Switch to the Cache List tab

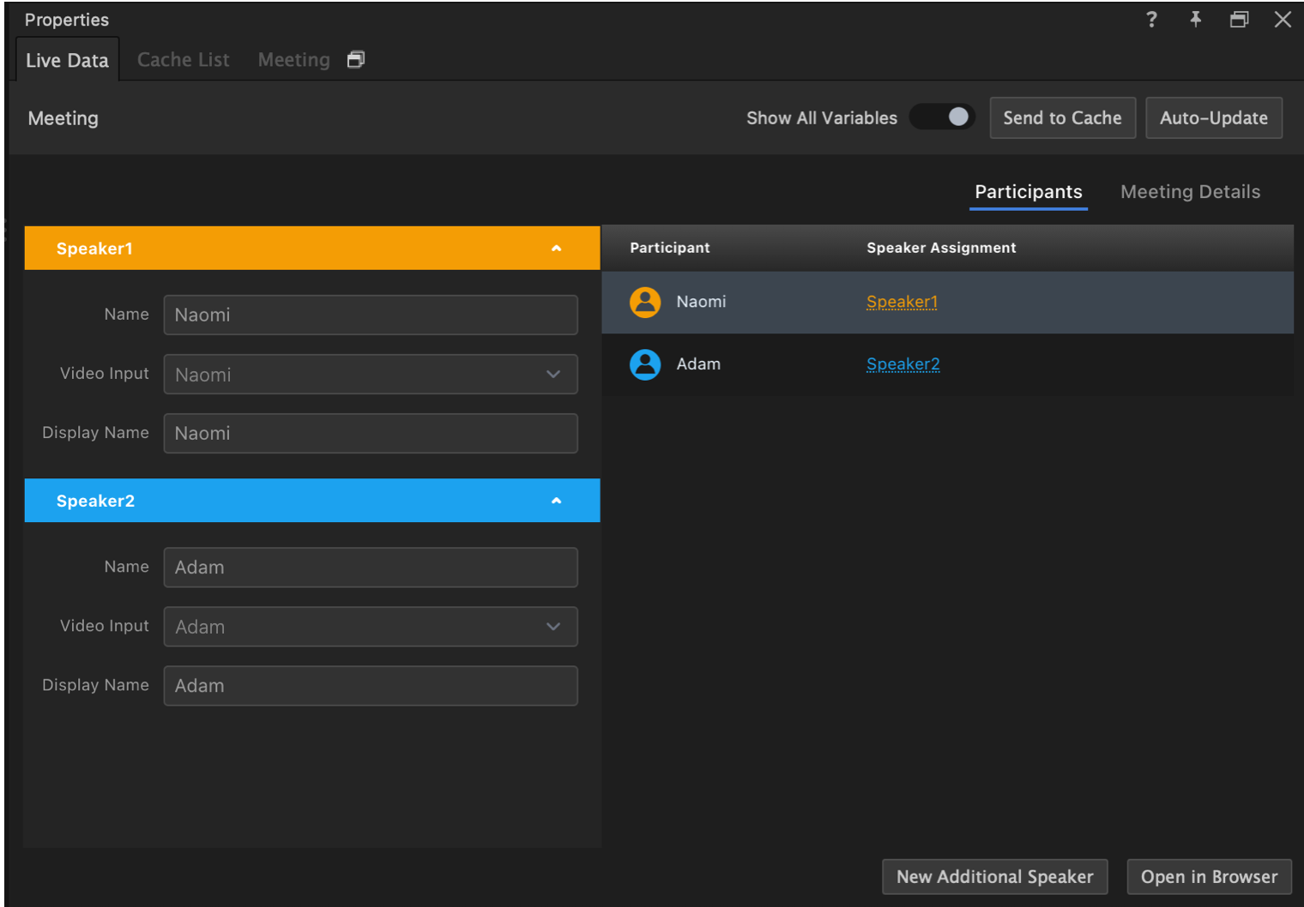coord(183,59)
